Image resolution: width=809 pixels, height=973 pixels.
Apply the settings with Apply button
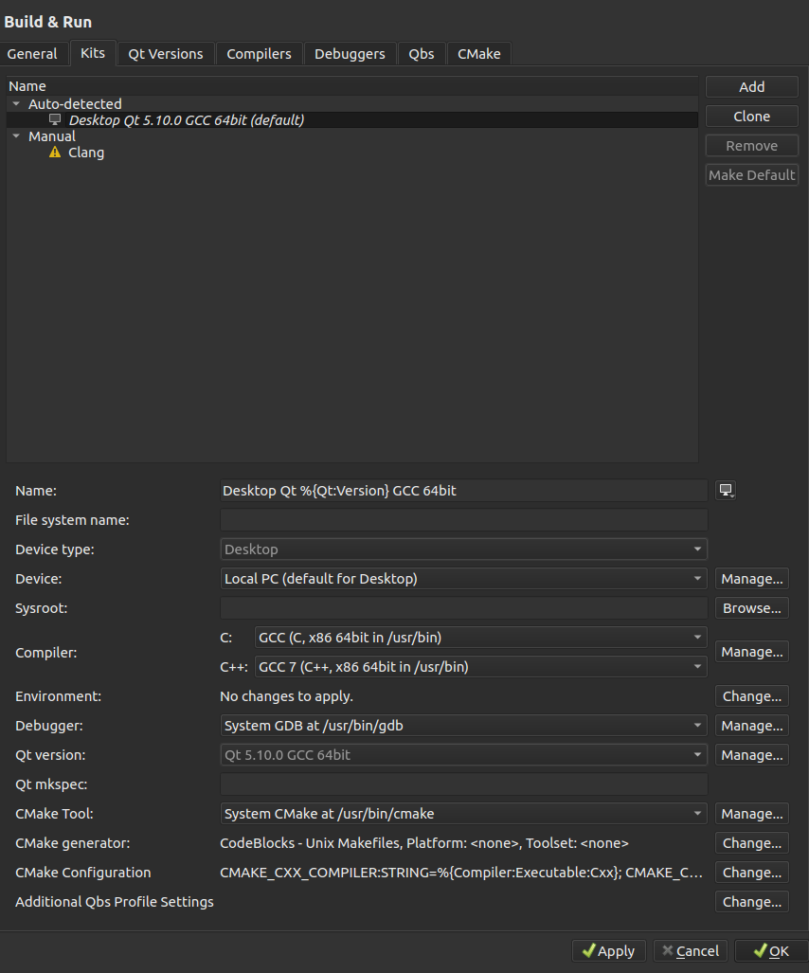[x=608, y=951]
